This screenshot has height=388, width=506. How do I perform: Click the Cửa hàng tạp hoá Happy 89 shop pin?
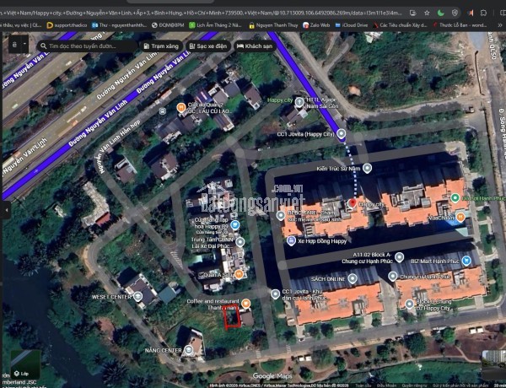click(x=235, y=224)
